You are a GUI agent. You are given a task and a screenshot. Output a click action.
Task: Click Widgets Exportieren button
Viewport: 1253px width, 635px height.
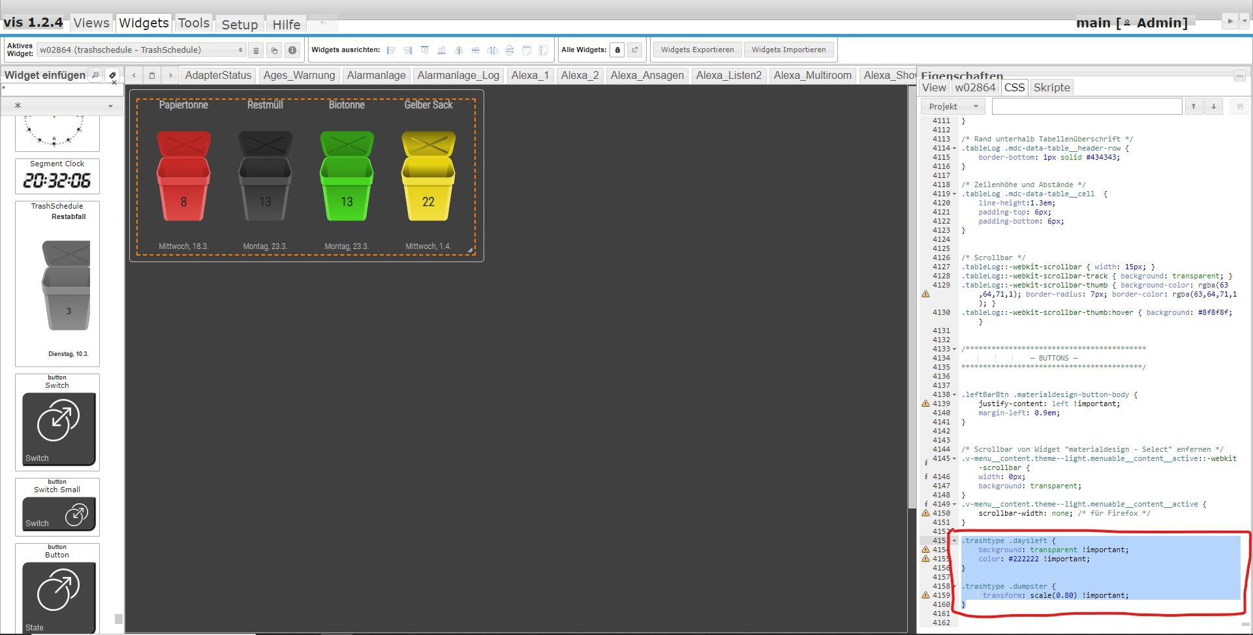pyautogui.click(x=697, y=50)
